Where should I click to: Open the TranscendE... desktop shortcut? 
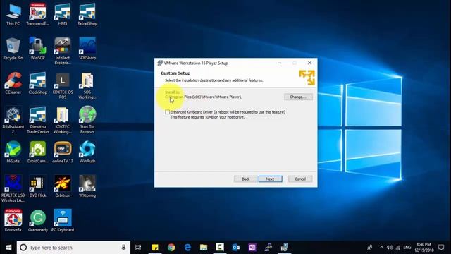coord(37,14)
